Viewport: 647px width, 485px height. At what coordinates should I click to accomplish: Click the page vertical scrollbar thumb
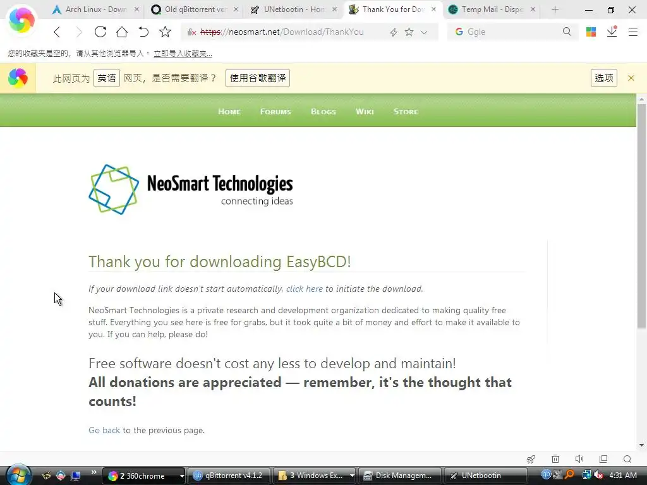click(x=641, y=216)
